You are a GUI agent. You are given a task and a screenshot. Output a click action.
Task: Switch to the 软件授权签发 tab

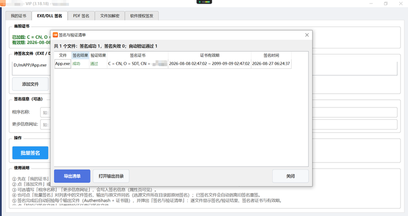(142, 16)
